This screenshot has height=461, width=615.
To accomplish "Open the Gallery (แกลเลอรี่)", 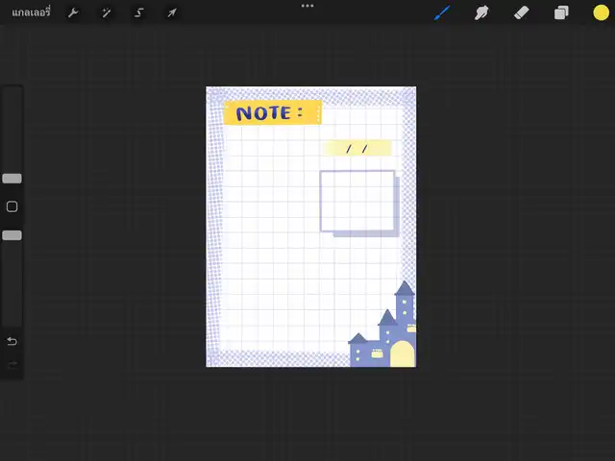I will point(31,13).
